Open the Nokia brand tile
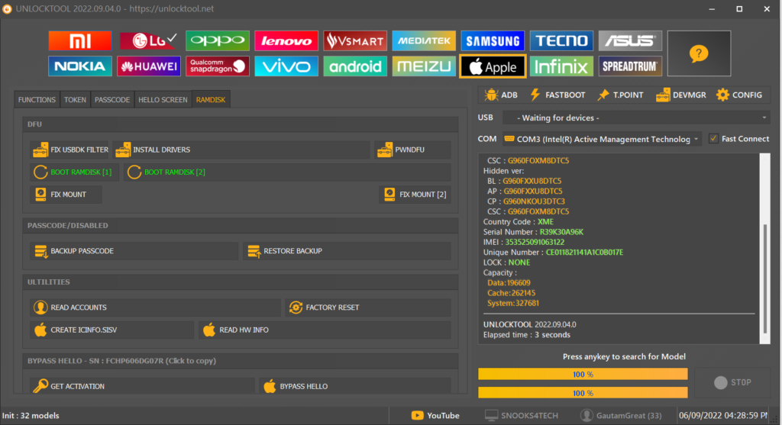This screenshot has width=782, height=425. click(x=79, y=66)
